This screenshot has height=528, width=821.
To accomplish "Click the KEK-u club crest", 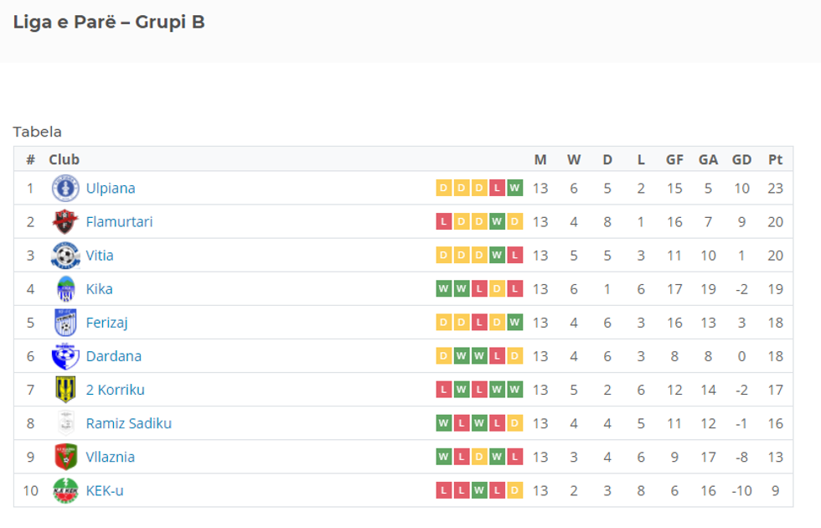I will point(65,490).
